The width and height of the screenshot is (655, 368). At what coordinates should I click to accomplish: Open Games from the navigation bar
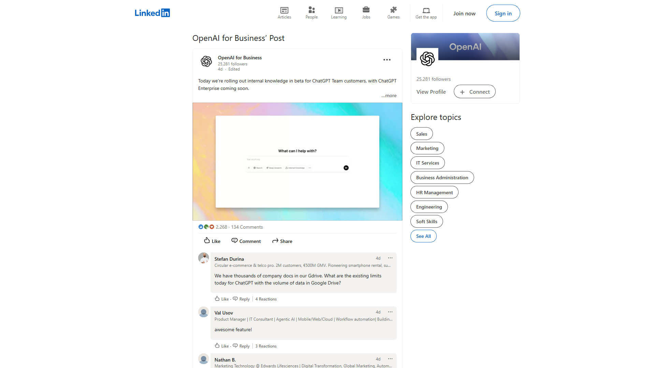393,13
